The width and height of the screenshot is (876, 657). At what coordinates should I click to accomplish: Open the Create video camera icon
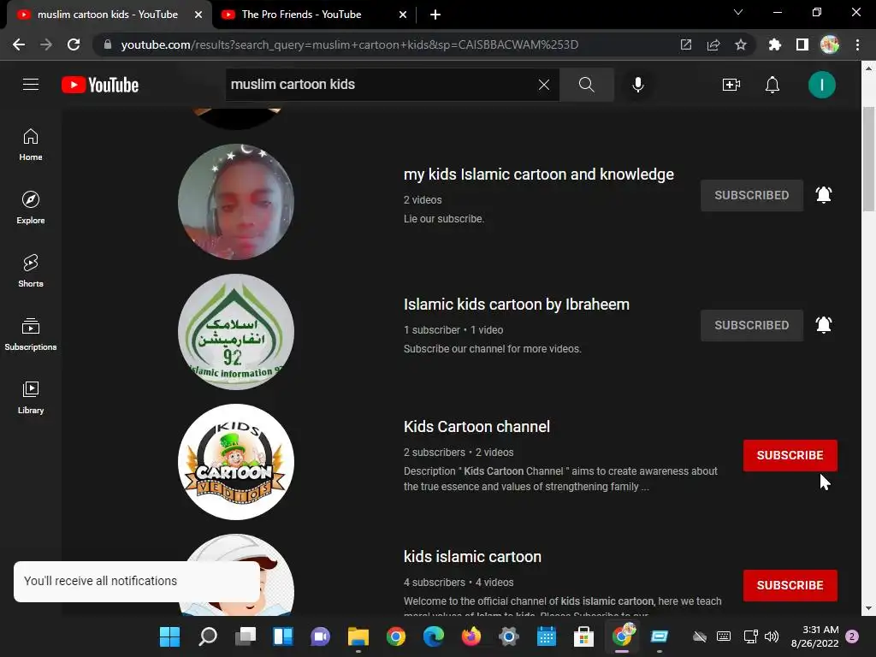(731, 85)
